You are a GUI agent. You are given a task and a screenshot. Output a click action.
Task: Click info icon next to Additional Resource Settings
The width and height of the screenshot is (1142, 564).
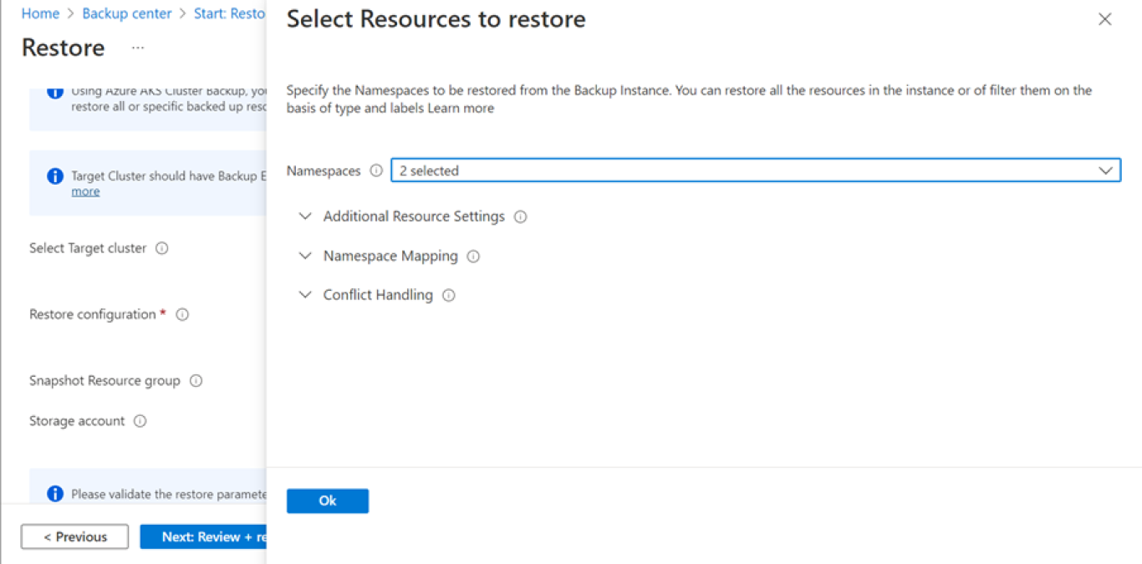tap(520, 216)
